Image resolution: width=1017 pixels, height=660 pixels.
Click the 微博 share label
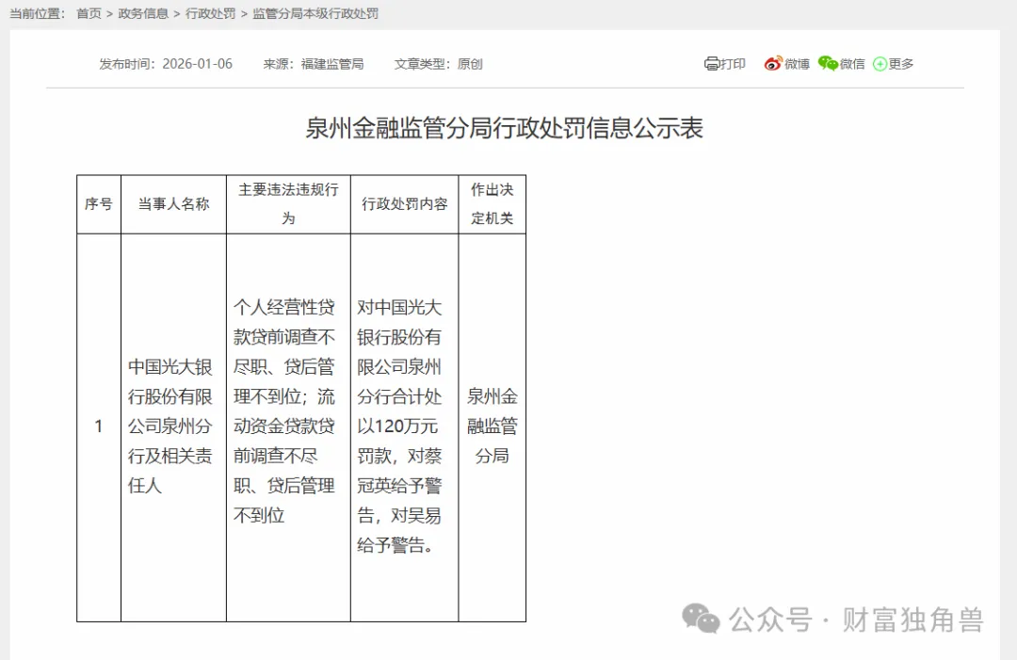(x=797, y=63)
